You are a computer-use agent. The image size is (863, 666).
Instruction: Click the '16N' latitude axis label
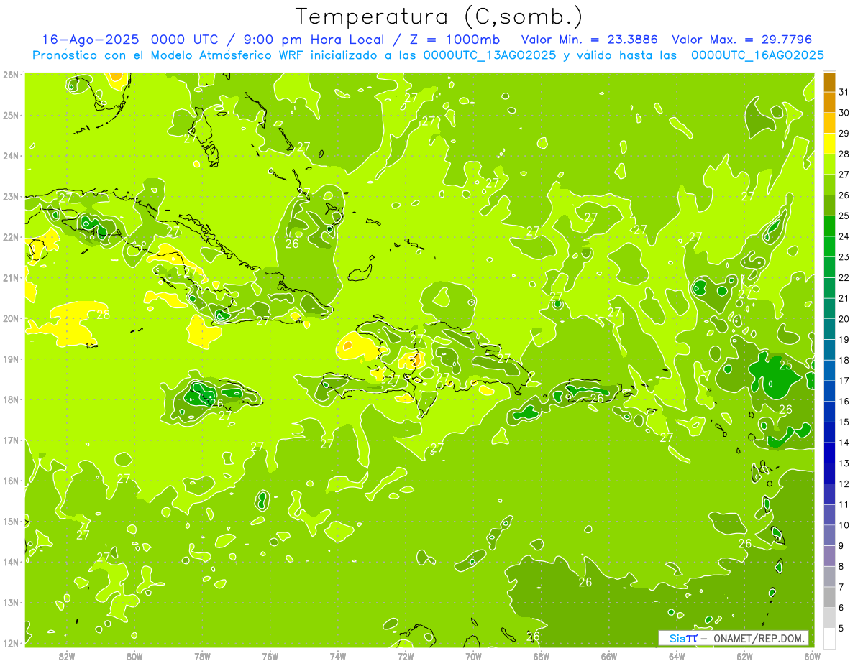10,481
